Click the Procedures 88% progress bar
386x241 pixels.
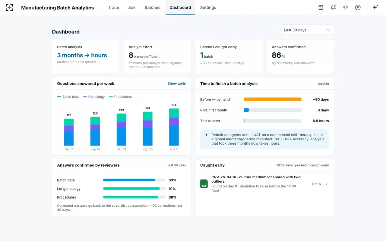(x=134, y=197)
